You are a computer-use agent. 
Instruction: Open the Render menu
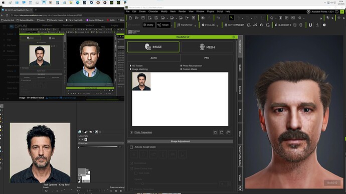pos(182,11)
